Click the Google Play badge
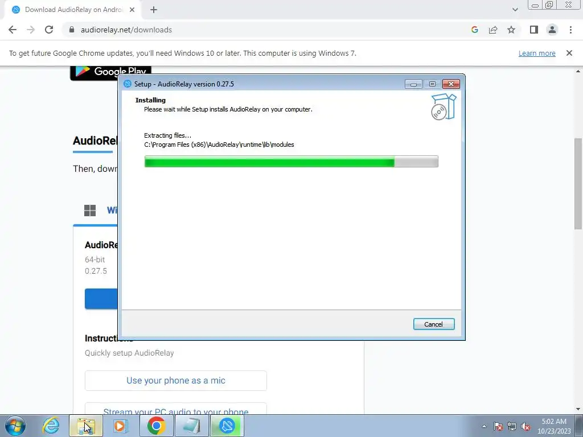This screenshot has width=583, height=437. [110, 73]
